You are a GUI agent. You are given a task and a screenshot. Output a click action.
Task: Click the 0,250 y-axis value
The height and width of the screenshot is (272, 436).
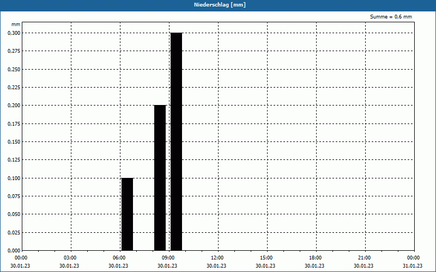(x=14, y=70)
